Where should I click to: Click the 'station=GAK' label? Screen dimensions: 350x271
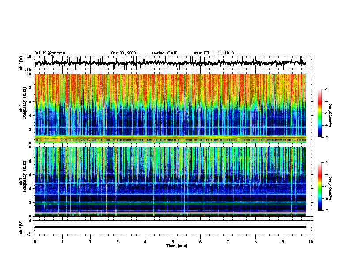(x=164, y=53)
